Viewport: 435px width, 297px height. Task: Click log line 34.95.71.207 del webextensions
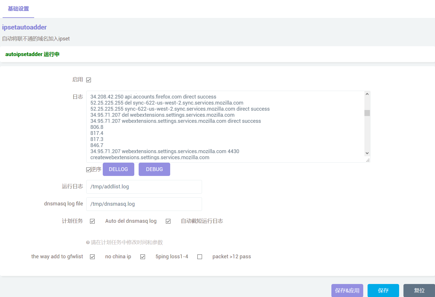(162, 115)
